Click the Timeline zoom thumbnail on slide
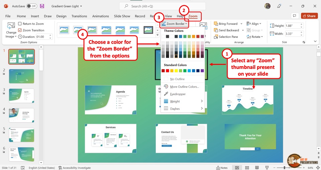 [x=248, y=100]
